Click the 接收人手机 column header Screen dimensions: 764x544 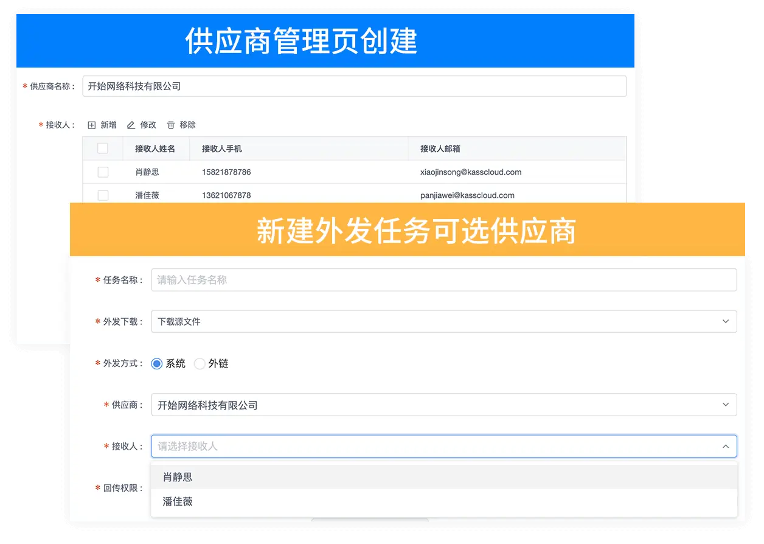[x=222, y=148]
